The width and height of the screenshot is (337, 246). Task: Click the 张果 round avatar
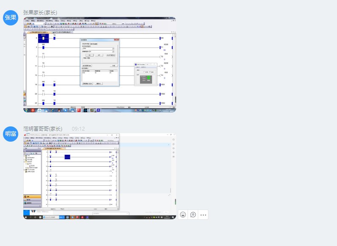point(11,18)
